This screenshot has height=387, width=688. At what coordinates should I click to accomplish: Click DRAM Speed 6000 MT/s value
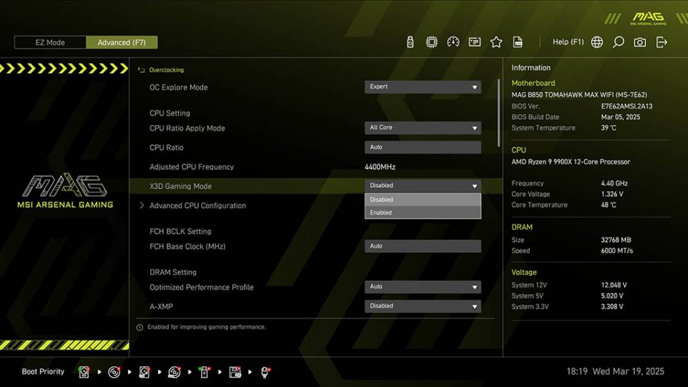[x=617, y=251]
